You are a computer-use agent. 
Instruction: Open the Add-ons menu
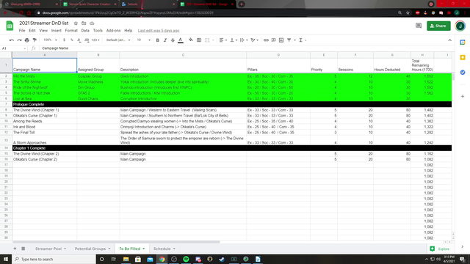tap(113, 31)
